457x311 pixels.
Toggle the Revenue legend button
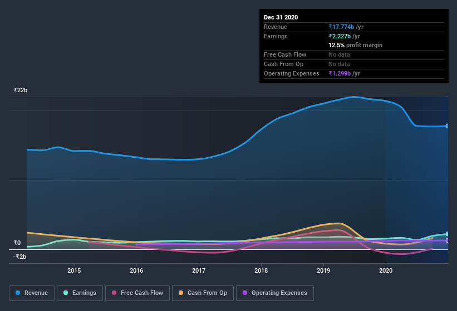(x=32, y=293)
